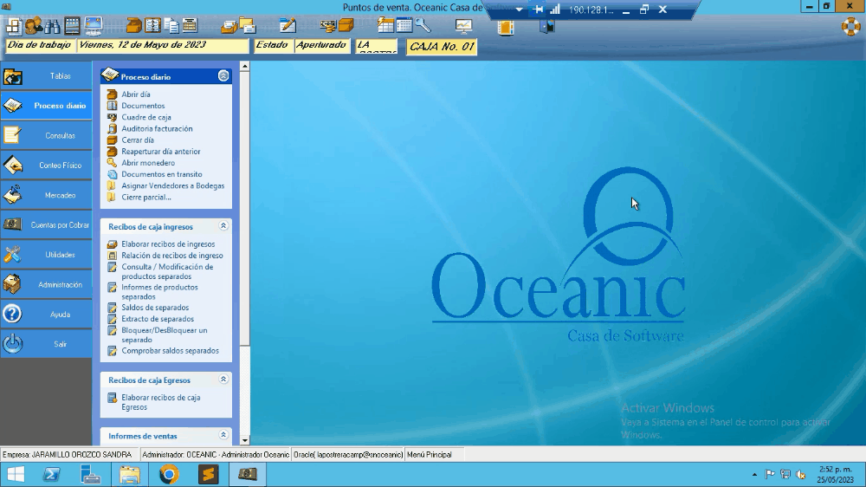Image resolution: width=866 pixels, height=487 pixels.
Task: Collapse the Informes de ventas panel
Action: [x=223, y=435]
